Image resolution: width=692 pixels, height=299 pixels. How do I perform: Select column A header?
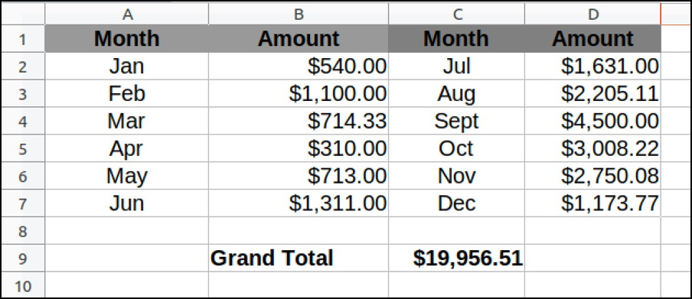pos(126,14)
